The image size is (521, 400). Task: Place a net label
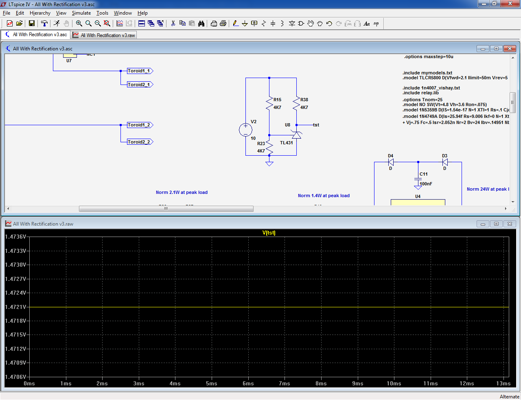[254, 24]
